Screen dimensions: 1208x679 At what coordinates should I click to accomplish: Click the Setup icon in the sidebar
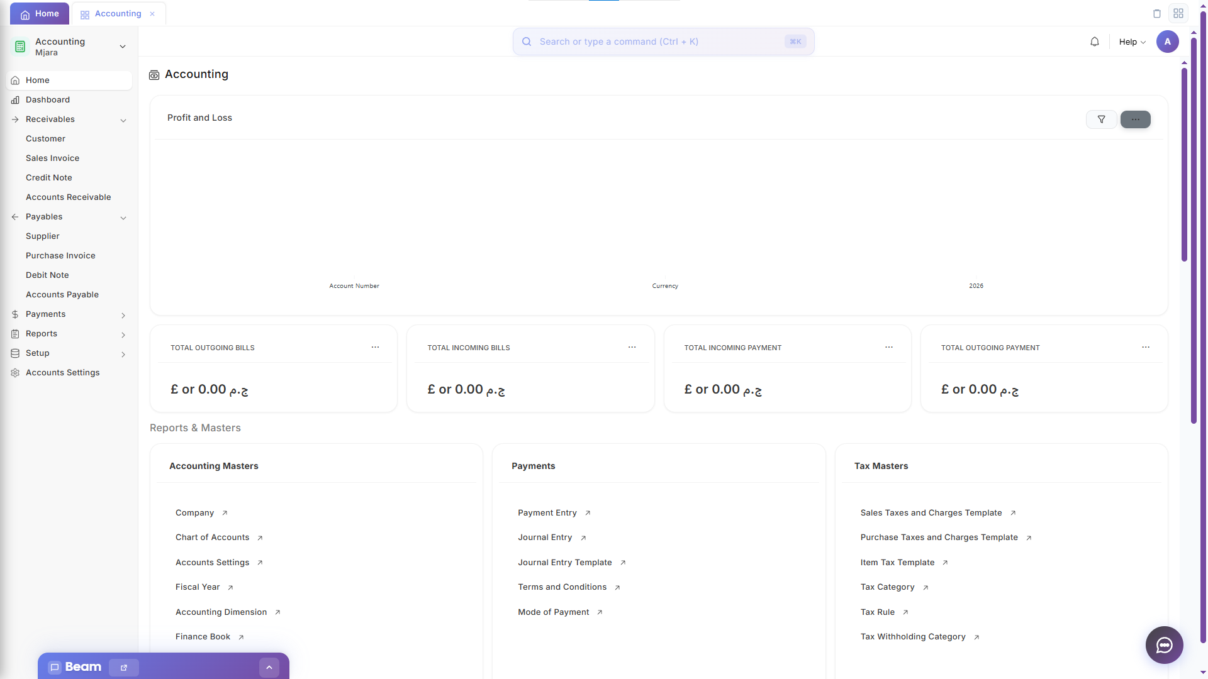(14, 353)
